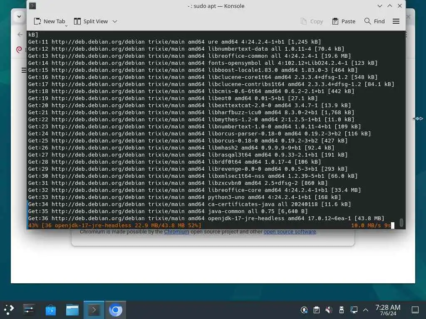Open removable devices tray icon
Screen dimensions: 426x319
(342, 310)
